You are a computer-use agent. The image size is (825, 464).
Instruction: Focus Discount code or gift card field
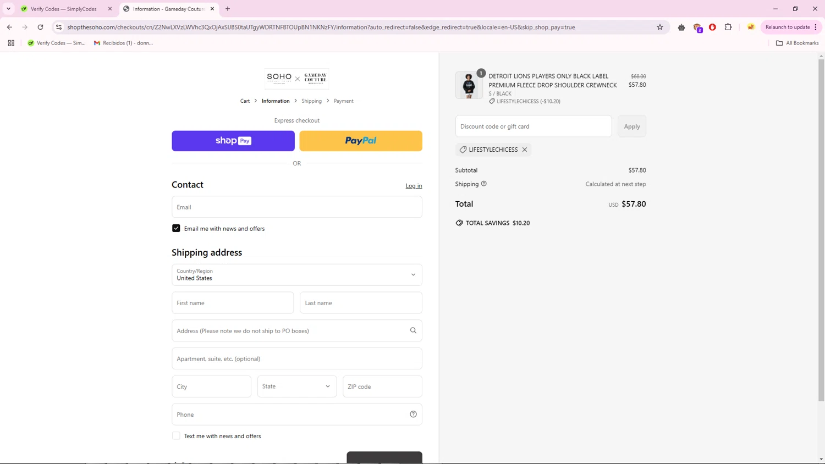533,126
